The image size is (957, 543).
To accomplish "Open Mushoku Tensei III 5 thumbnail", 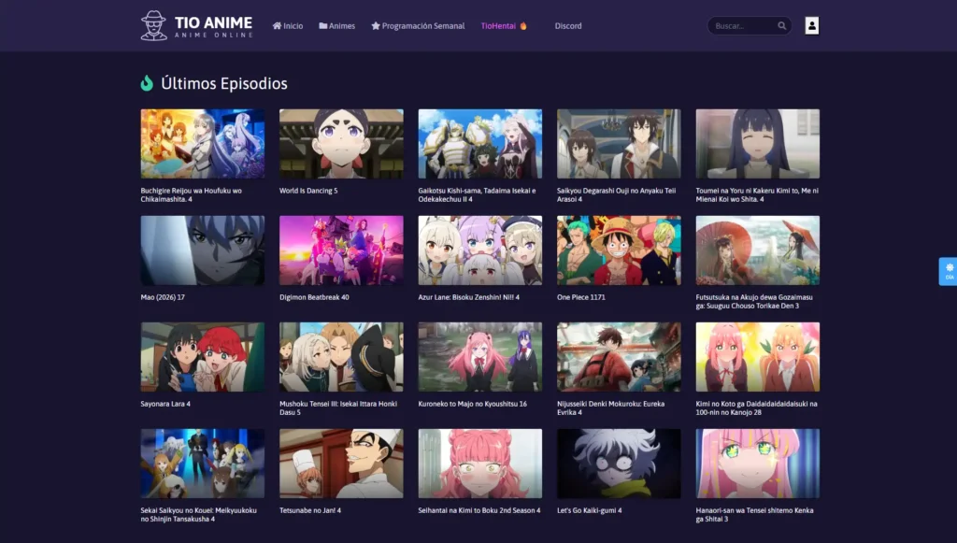I will 341,357.
